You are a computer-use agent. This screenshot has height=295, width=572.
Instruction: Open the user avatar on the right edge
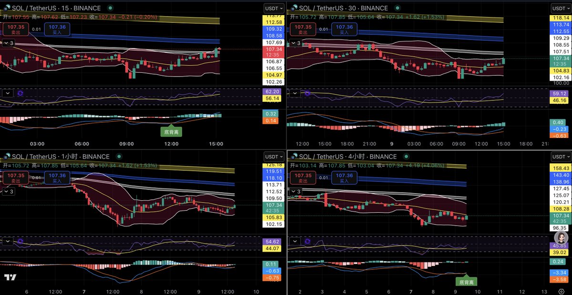562,237
